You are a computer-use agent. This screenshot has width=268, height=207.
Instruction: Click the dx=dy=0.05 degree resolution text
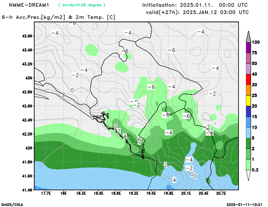pos(82,5)
